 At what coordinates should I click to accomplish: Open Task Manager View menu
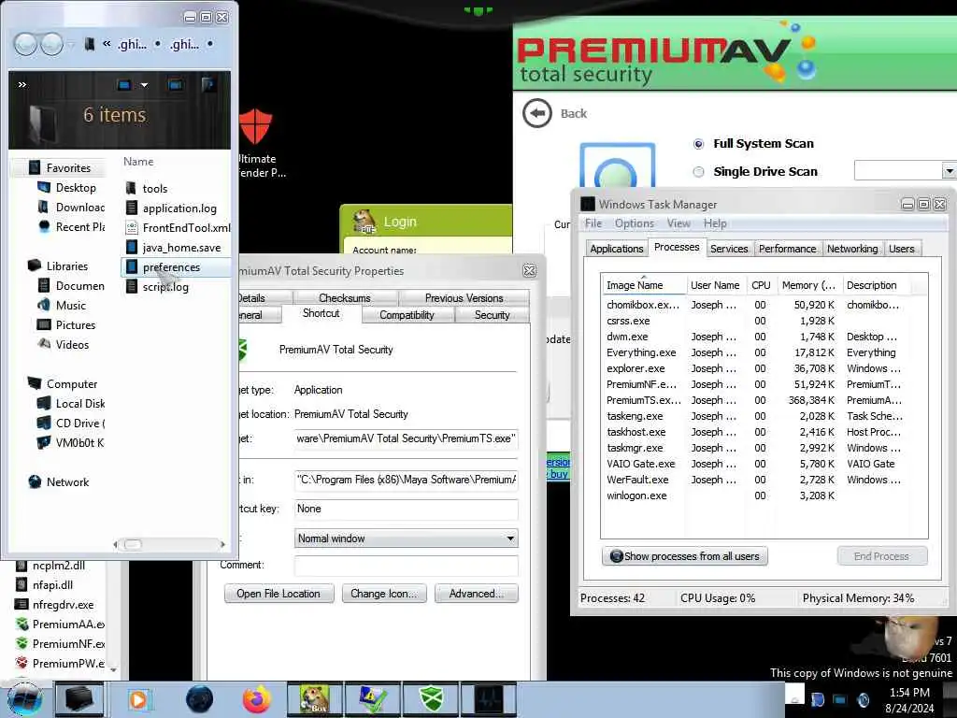[678, 223]
